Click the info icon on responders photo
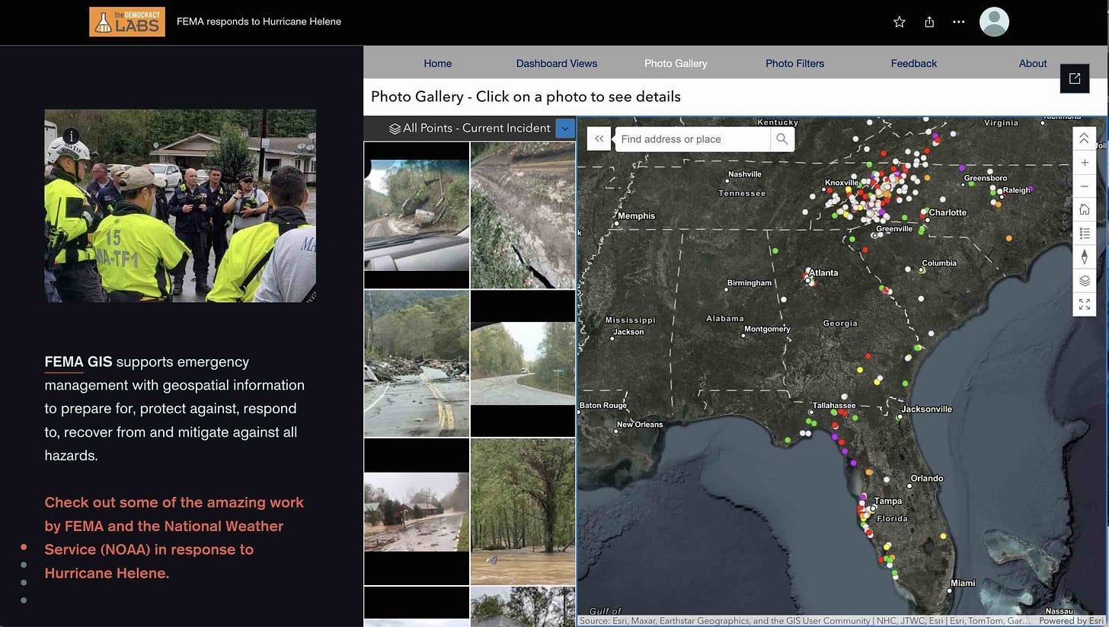Screen dimensions: 1109x627 [x=71, y=136]
